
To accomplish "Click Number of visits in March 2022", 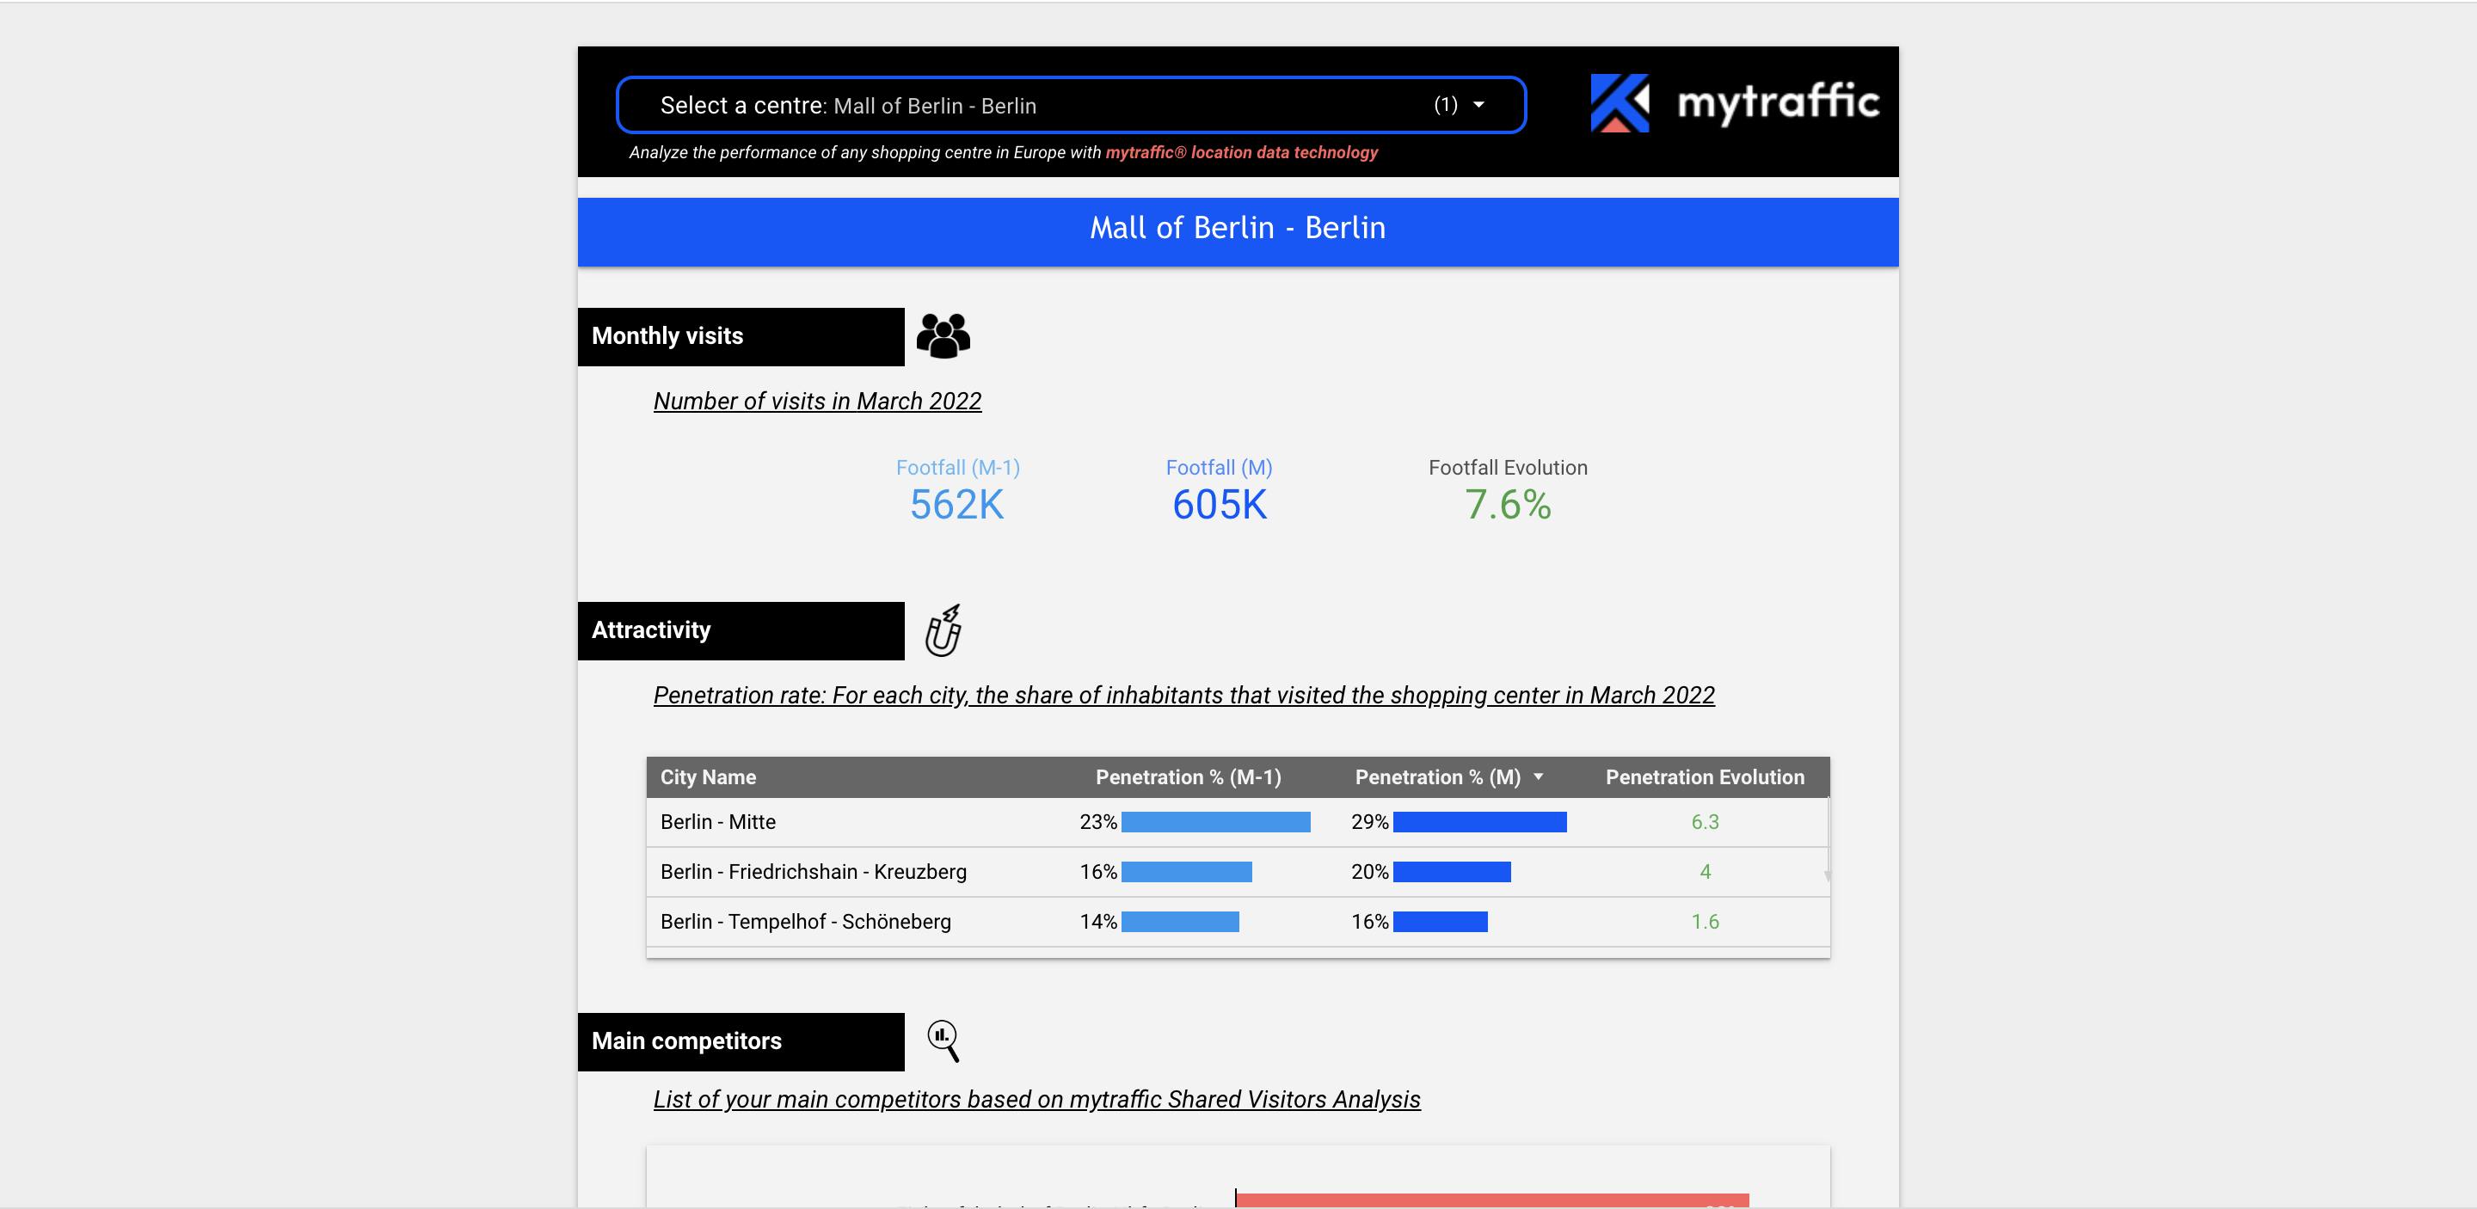I will (x=817, y=401).
